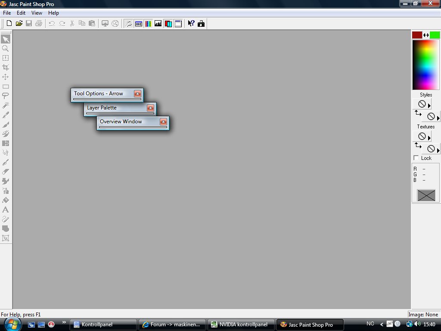Pick a color from the rainbow color picker
The image size is (441, 331).
426,65
